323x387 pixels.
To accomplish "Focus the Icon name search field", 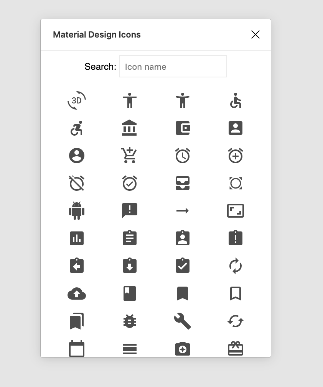I will coord(173,66).
